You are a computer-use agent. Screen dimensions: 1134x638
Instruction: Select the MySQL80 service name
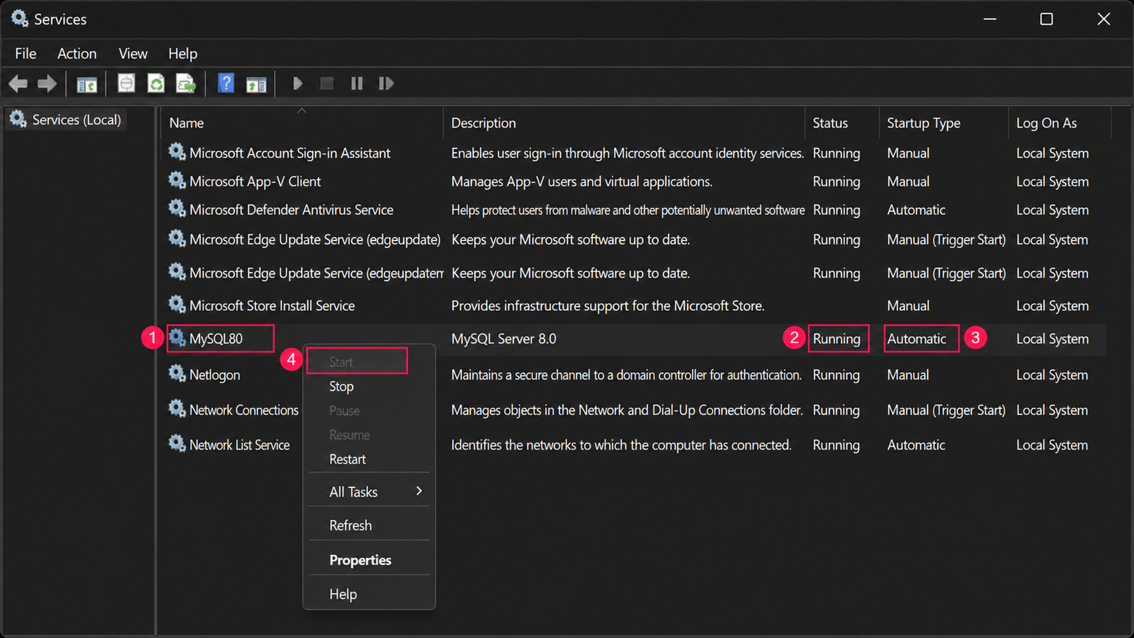[x=216, y=338]
